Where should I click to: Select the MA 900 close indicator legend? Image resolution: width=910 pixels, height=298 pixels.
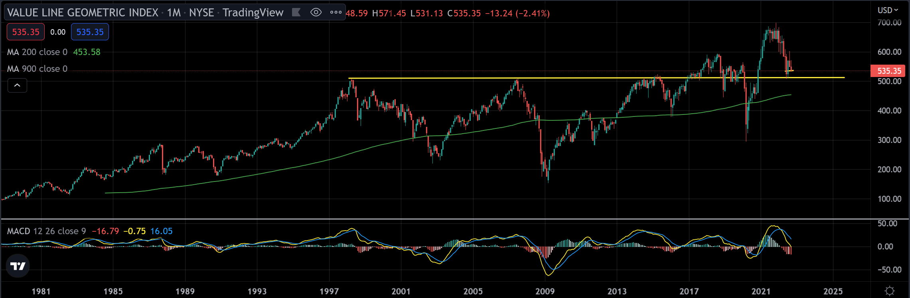point(37,69)
